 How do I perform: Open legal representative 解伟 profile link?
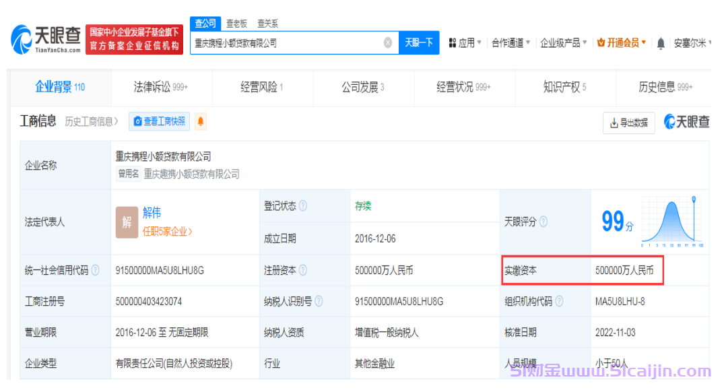tap(151, 212)
